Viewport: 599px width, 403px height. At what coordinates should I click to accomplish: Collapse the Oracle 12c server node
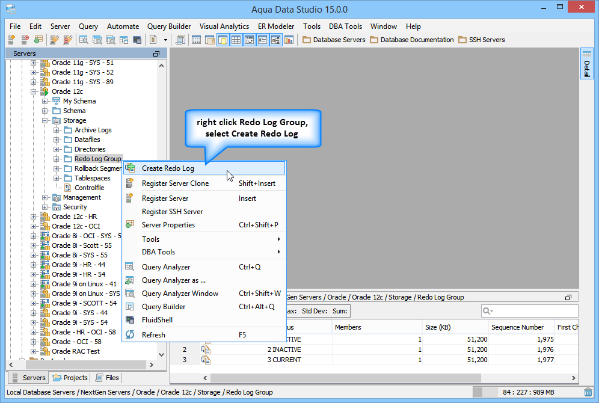pos(34,91)
